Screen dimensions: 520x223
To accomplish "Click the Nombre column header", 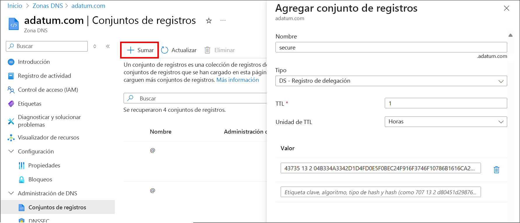I will point(161,132).
